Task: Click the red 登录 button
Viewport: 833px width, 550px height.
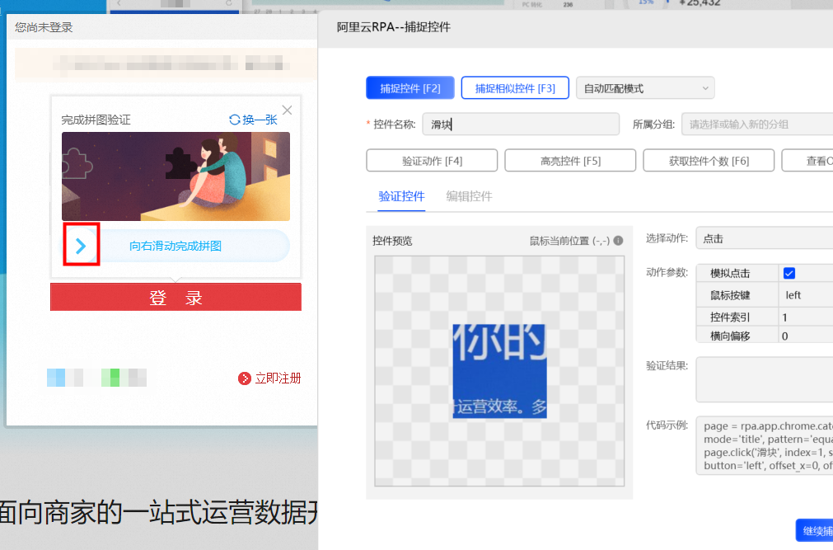Action: tap(175, 298)
